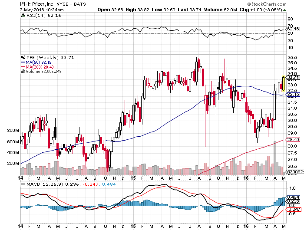
Task: Click the 600M volume scale label
Action: 13,141
